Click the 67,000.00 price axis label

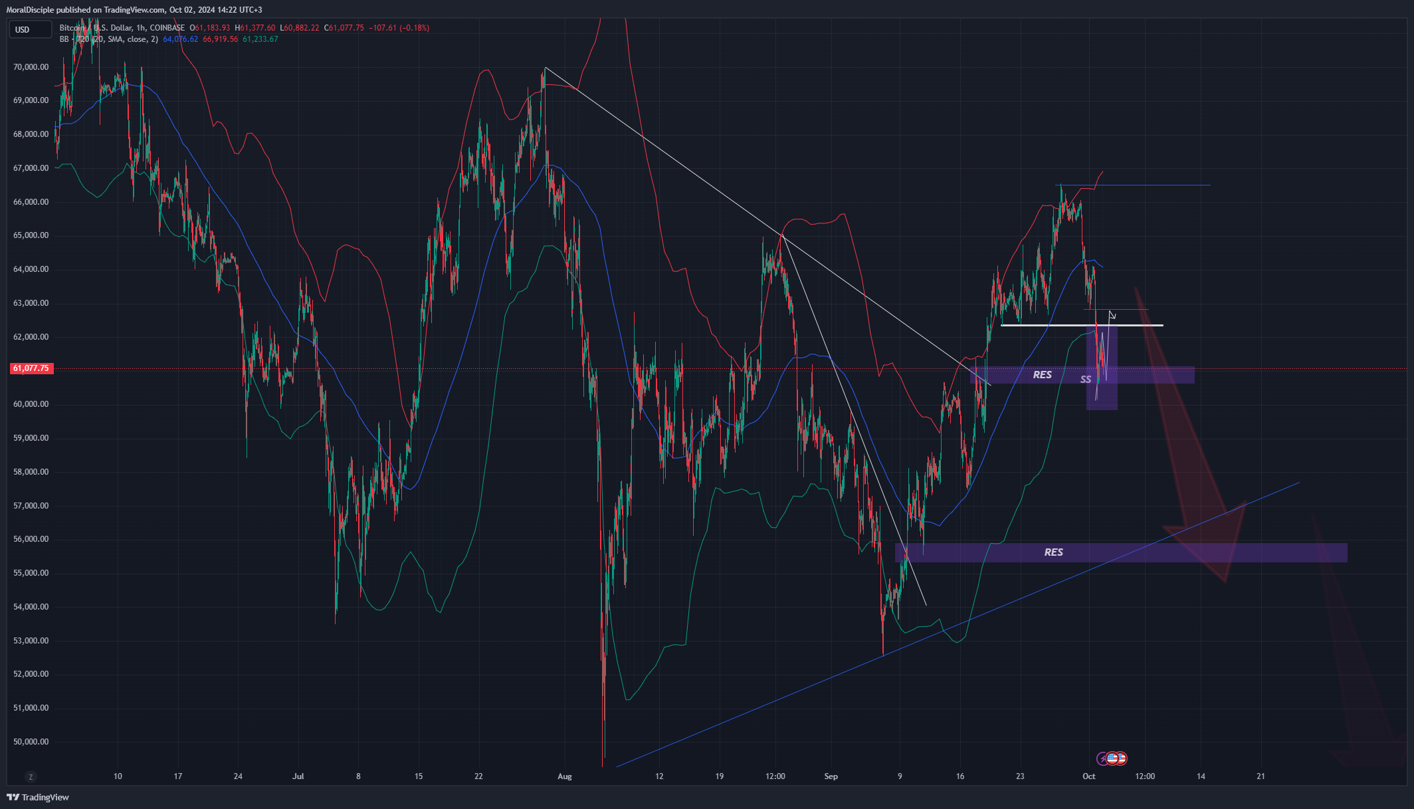point(31,168)
